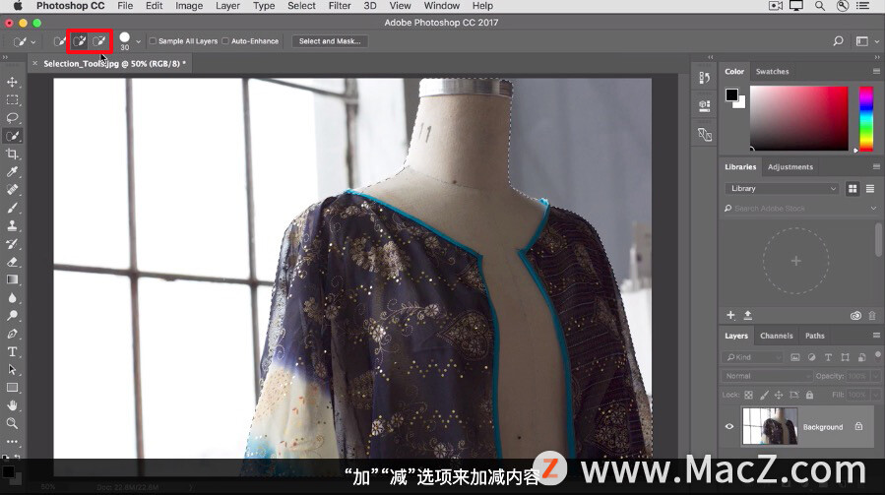
Task: Hide the Background layer with eye icon
Action: click(729, 427)
